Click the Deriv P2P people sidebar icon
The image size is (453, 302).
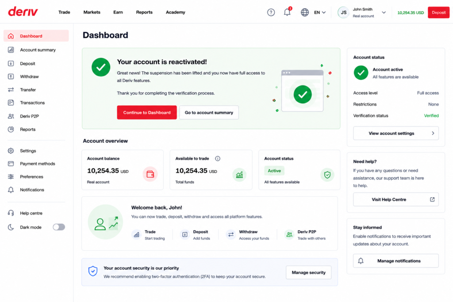tap(11, 116)
